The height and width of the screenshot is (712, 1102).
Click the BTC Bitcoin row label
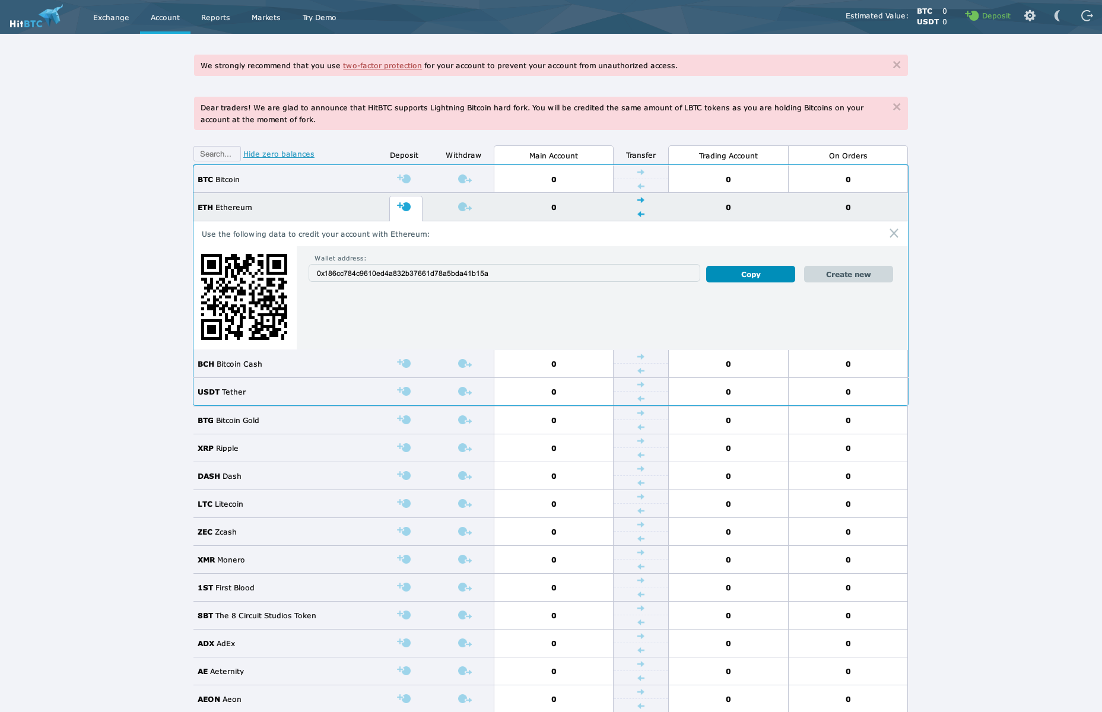(218, 180)
